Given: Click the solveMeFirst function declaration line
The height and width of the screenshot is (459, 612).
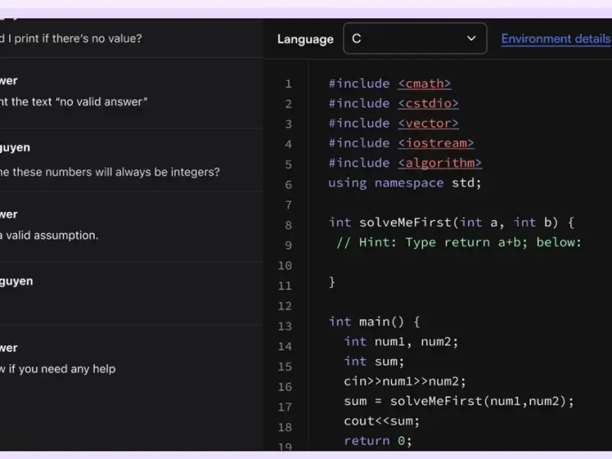Looking at the screenshot, I should (x=451, y=223).
